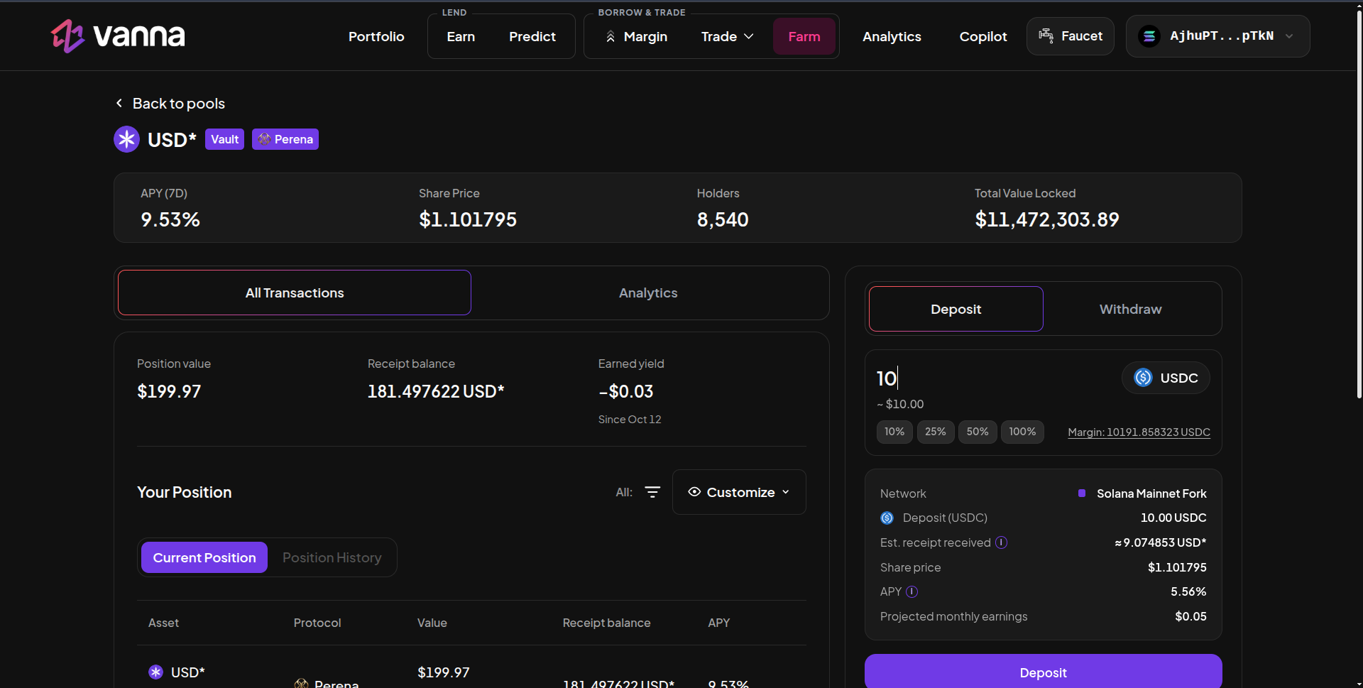Click the Faucet icon in top bar
This screenshot has height=688, width=1363.
[1046, 36]
